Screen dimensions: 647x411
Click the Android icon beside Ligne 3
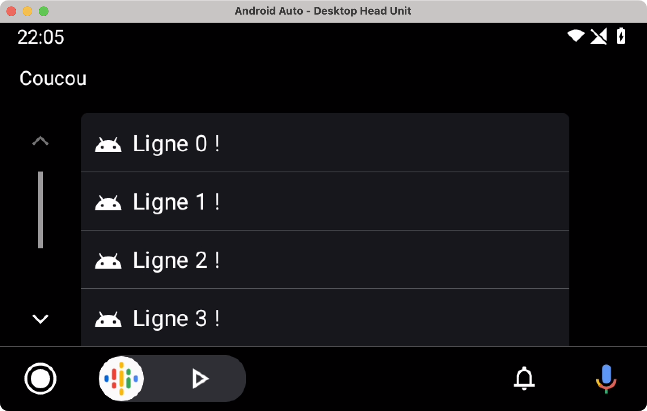point(108,319)
